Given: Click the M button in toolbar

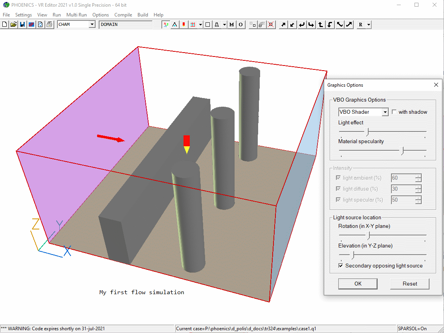Looking at the screenshot, I should (x=231, y=25).
